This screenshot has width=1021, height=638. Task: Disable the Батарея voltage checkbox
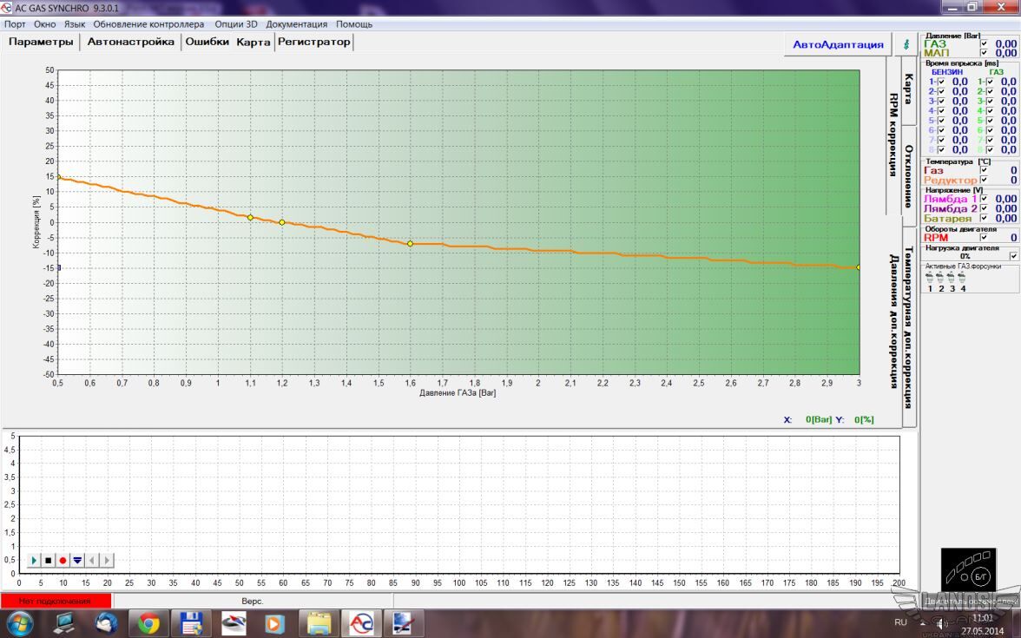[984, 219]
